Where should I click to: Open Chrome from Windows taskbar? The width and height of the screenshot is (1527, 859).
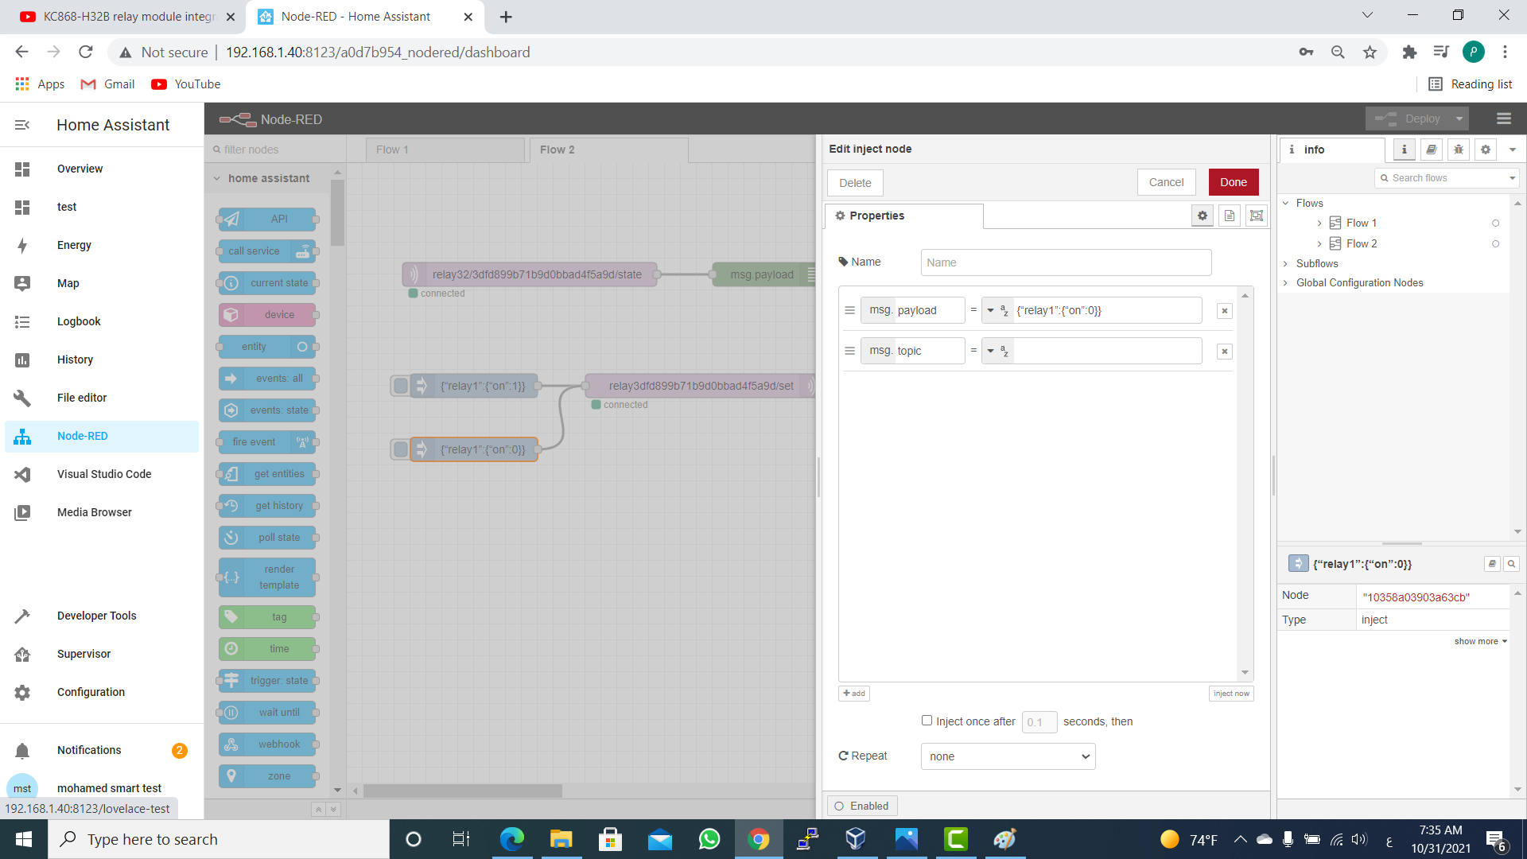758,839
